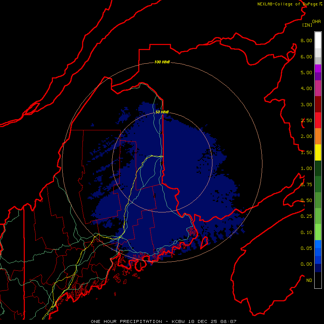Click the OHA product label
This screenshot has width=324, height=324.
pyautogui.click(x=316, y=22)
